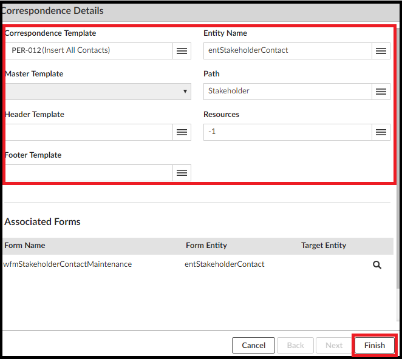Click the Resources input field
Image resolution: width=402 pixels, height=359 pixels.
click(x=288, y=132)
